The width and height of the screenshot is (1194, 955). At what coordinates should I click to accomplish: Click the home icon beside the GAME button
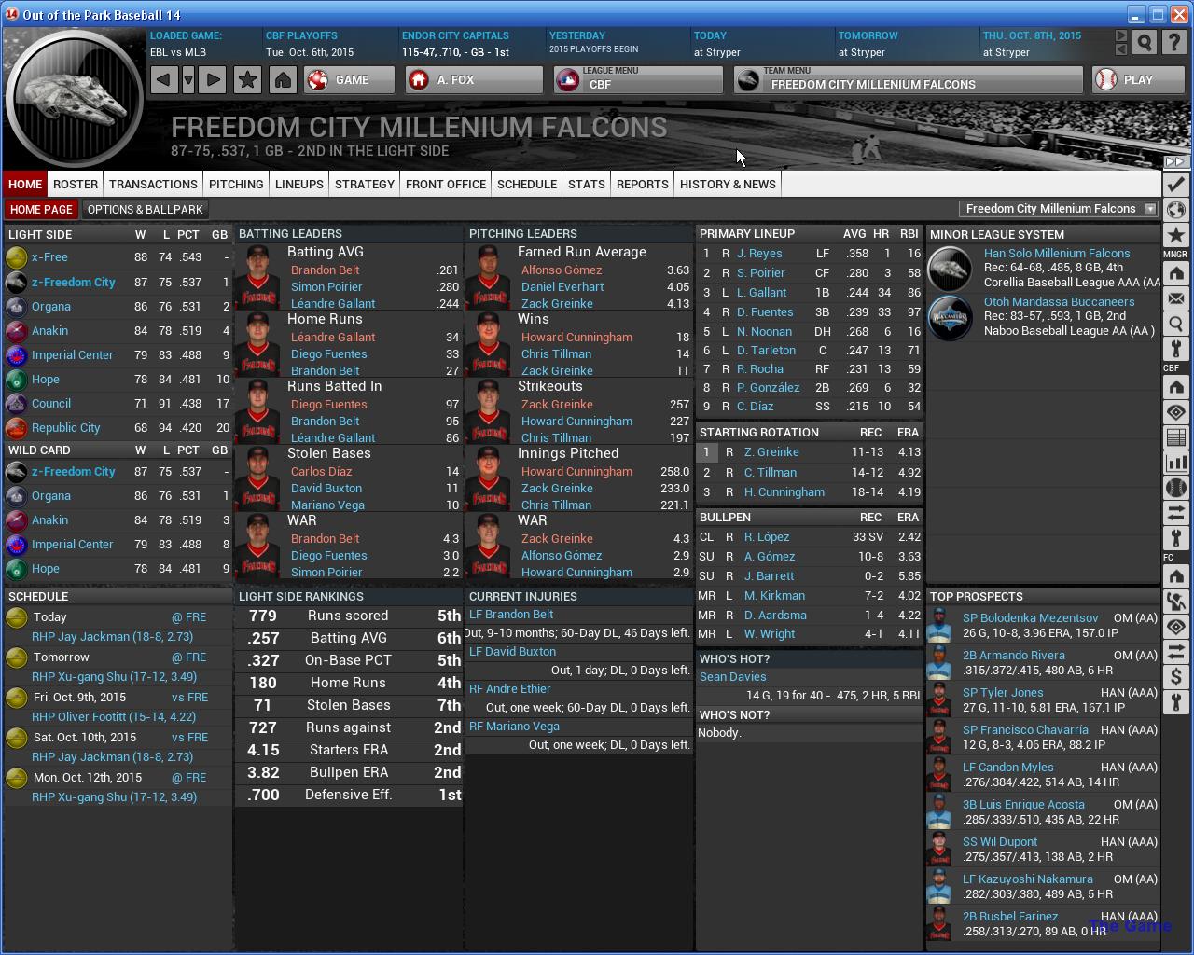[283, 80]
